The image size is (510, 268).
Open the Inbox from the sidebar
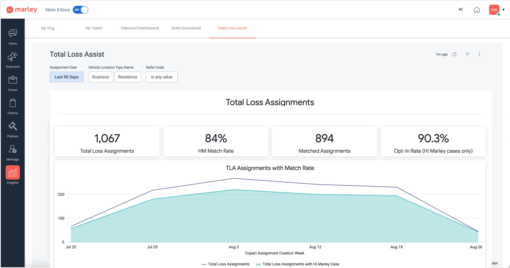(13, 33)
